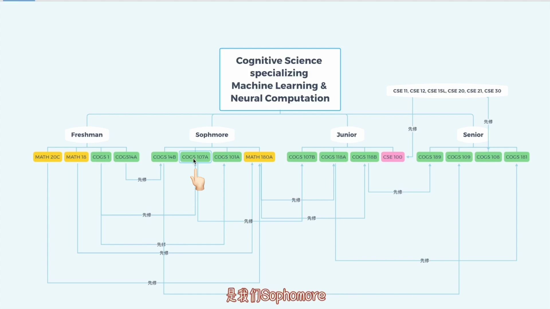Expand the Senior prerequisite connections
Image resolution: width=550 pixels, height=309 pixels.
[473, 135]
